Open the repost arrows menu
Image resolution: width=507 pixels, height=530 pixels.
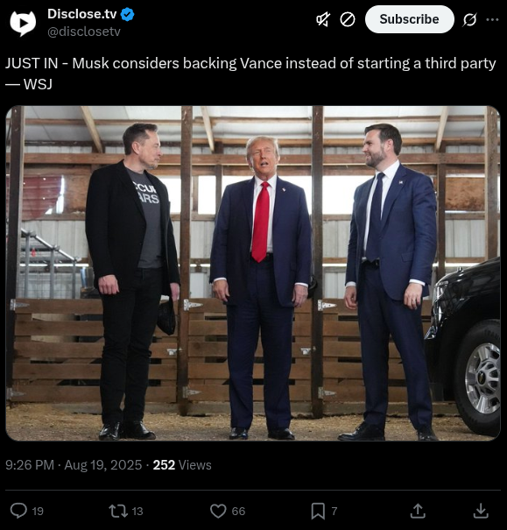click(x=118, y=511)
